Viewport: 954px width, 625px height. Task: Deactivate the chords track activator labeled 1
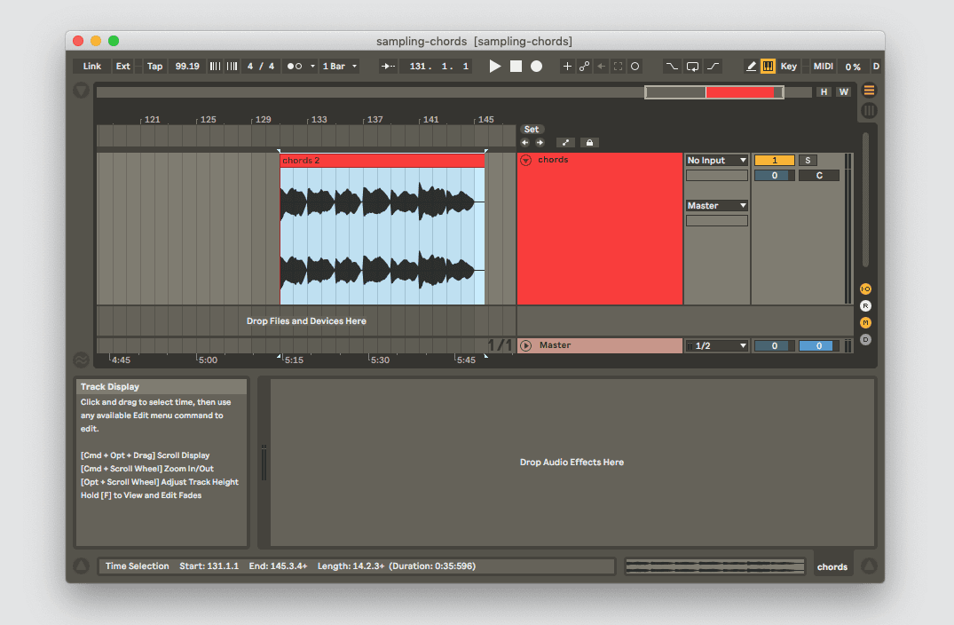pyautogui.click(x=774, y=160)
